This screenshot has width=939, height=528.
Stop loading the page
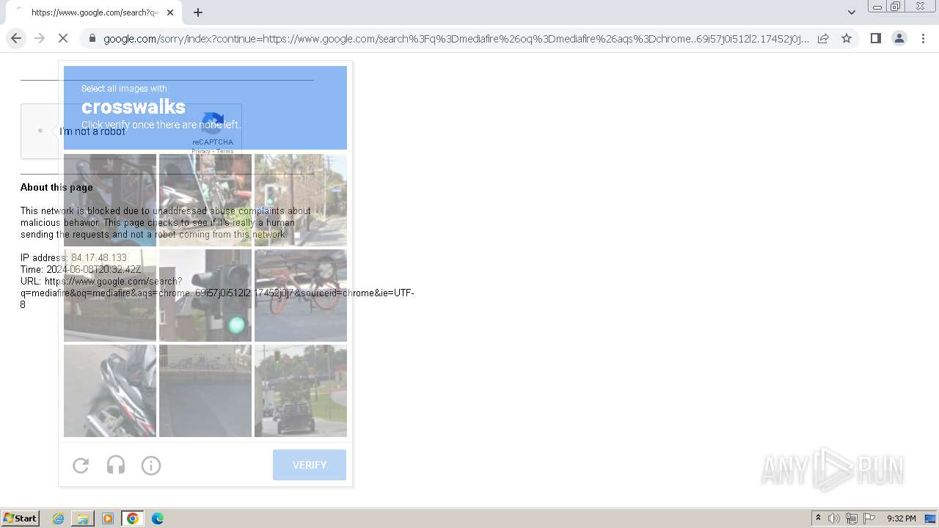[63, 38]
